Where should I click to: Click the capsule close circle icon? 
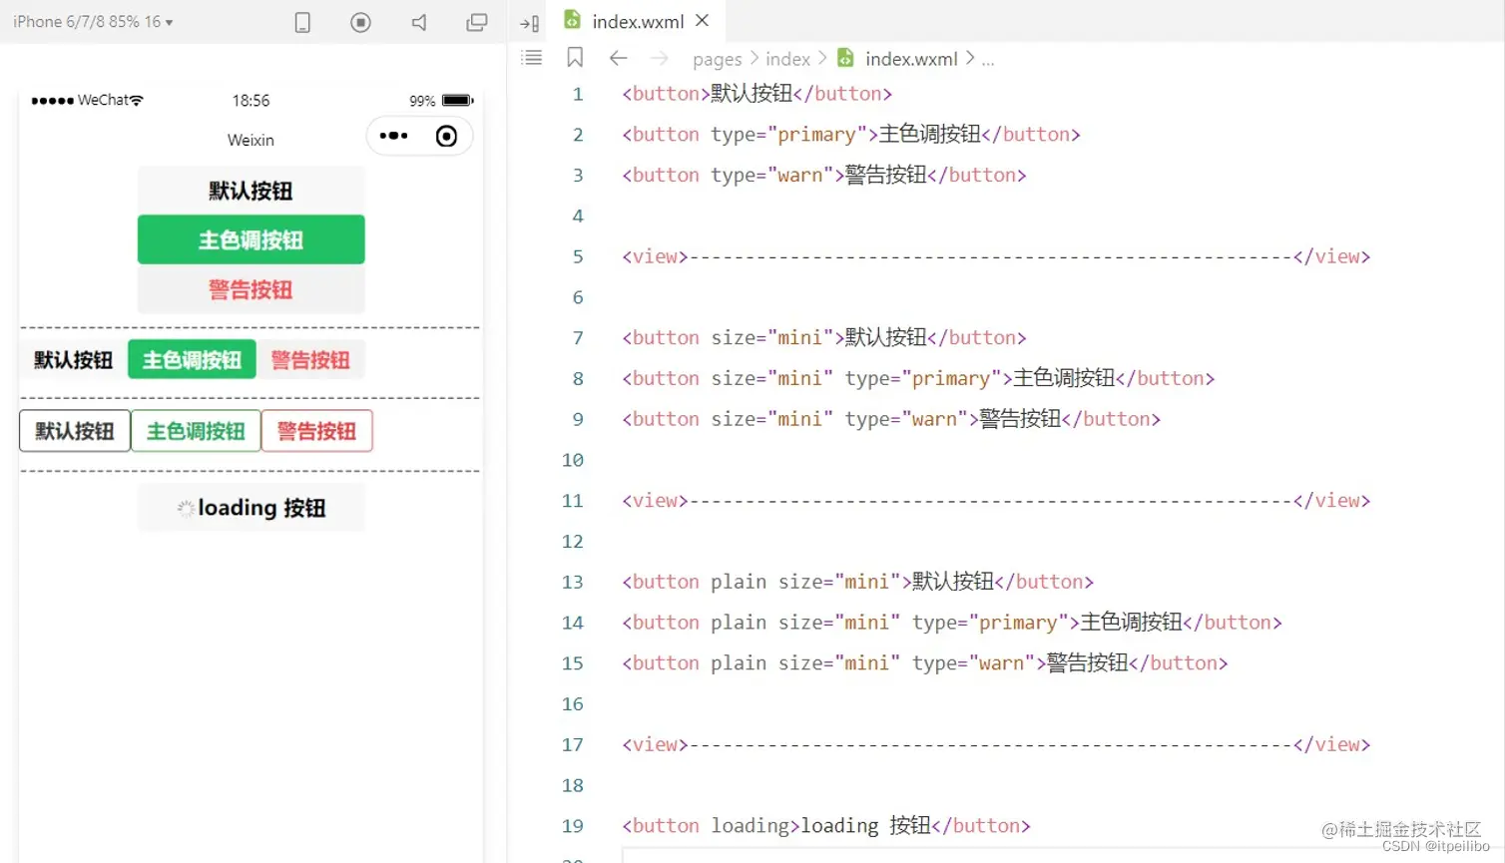446,136
